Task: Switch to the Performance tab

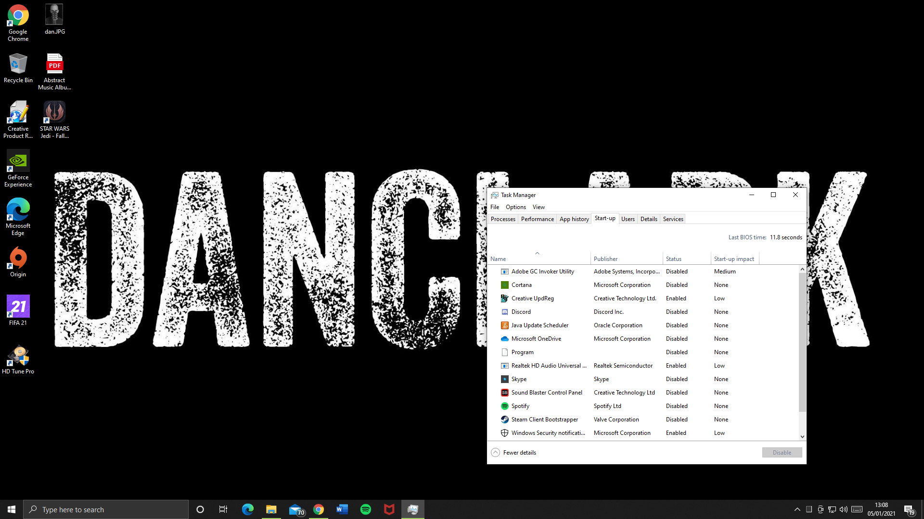Action: [x=538, y=219]
